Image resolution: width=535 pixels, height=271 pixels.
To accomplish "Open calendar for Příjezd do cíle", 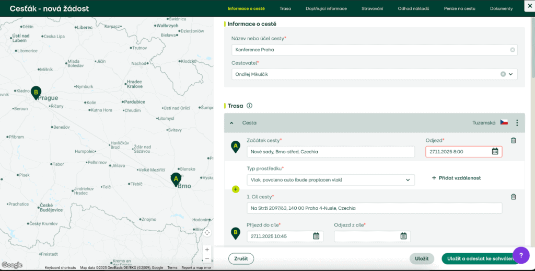I will tap(316, 236).
